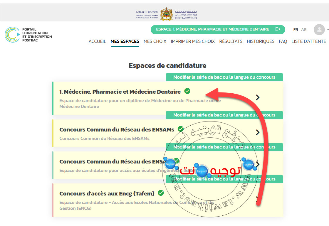This screenshot has height=226, width=329.
Task: Open the user profile avatar
Action: [319, 30]
